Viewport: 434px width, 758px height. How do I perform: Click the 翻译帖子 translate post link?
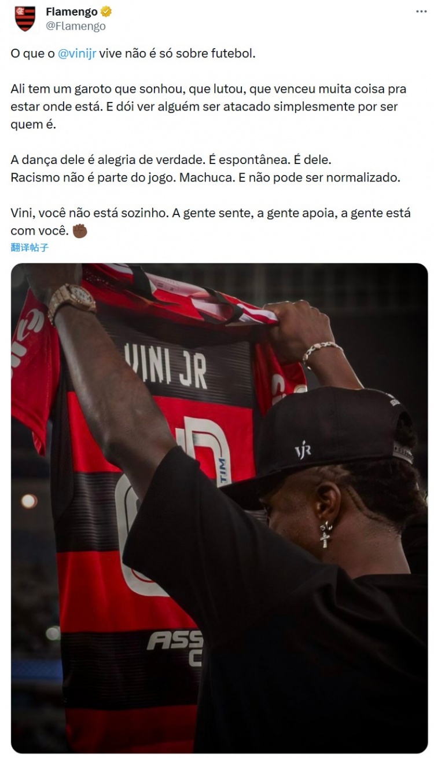pyautogui.click(x=30, y=247)
